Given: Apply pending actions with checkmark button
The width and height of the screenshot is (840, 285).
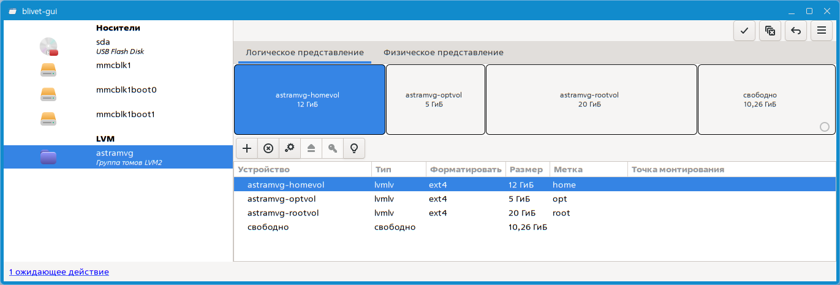Looking at the screenshot, I should click(744, 31).
